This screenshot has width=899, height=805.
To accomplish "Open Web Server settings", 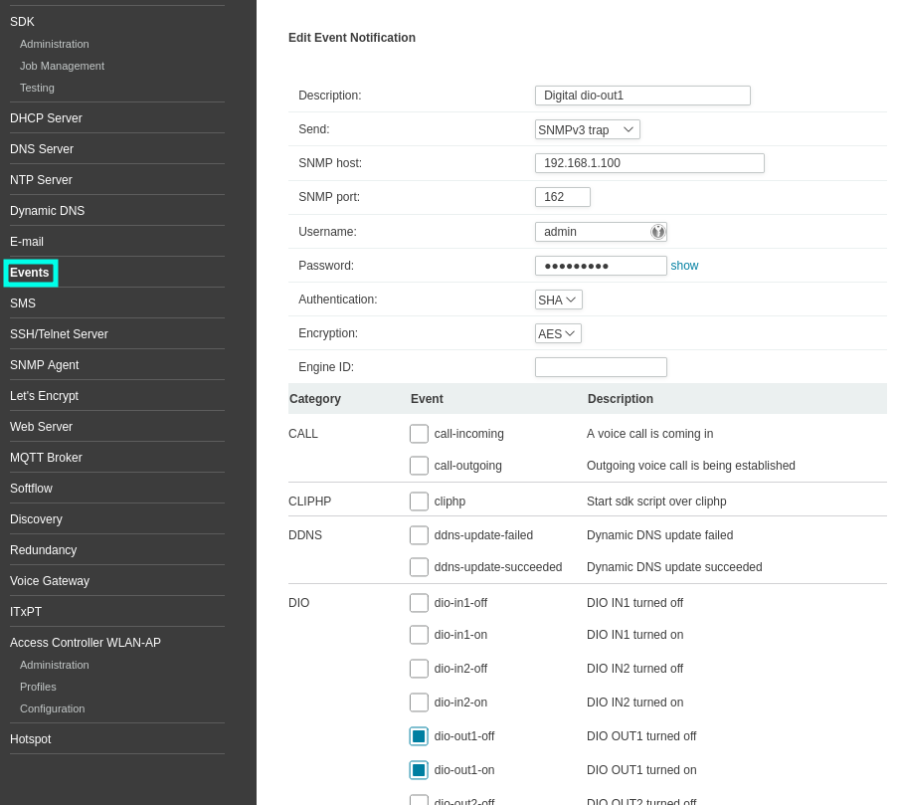I will coord(42,427).
